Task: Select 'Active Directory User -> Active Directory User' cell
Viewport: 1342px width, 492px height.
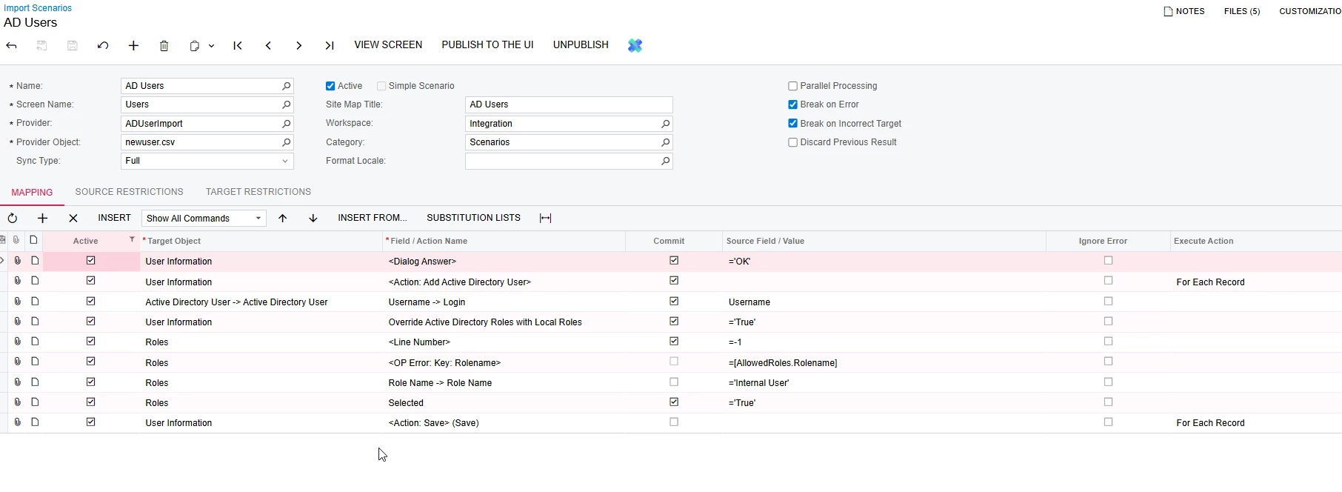Action: pyautogui.click(x=261, y=302)
